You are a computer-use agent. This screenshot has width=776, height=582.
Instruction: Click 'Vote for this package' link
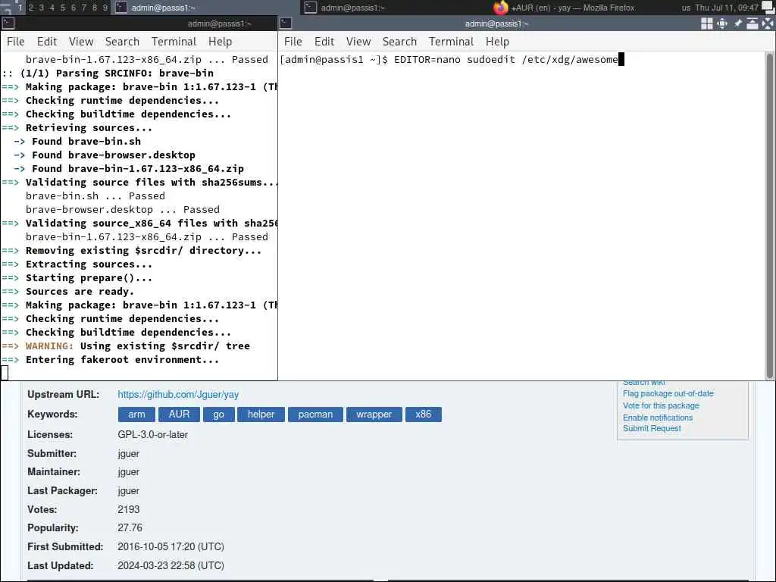tap(661, 405)
